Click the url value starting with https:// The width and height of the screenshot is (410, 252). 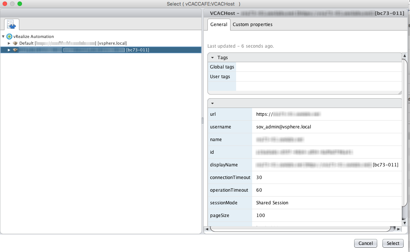coord(288,114)
